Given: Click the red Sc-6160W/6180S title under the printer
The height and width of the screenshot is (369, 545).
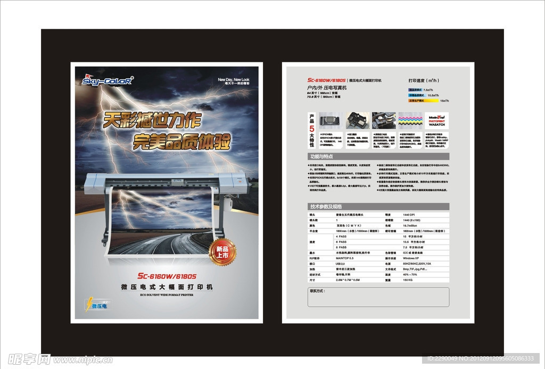Looking at the screenshot, I should 167,276.
